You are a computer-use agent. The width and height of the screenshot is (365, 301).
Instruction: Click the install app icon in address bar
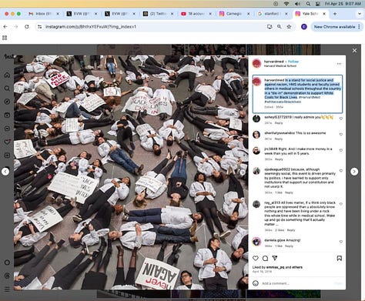[x=270, y=27]
